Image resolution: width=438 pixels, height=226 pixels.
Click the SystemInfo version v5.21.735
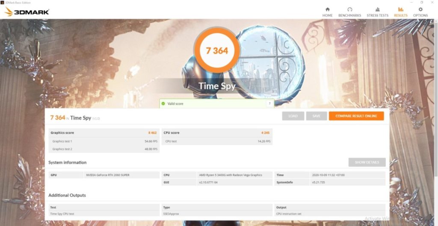pyautogui.click(x=319, y=182)
